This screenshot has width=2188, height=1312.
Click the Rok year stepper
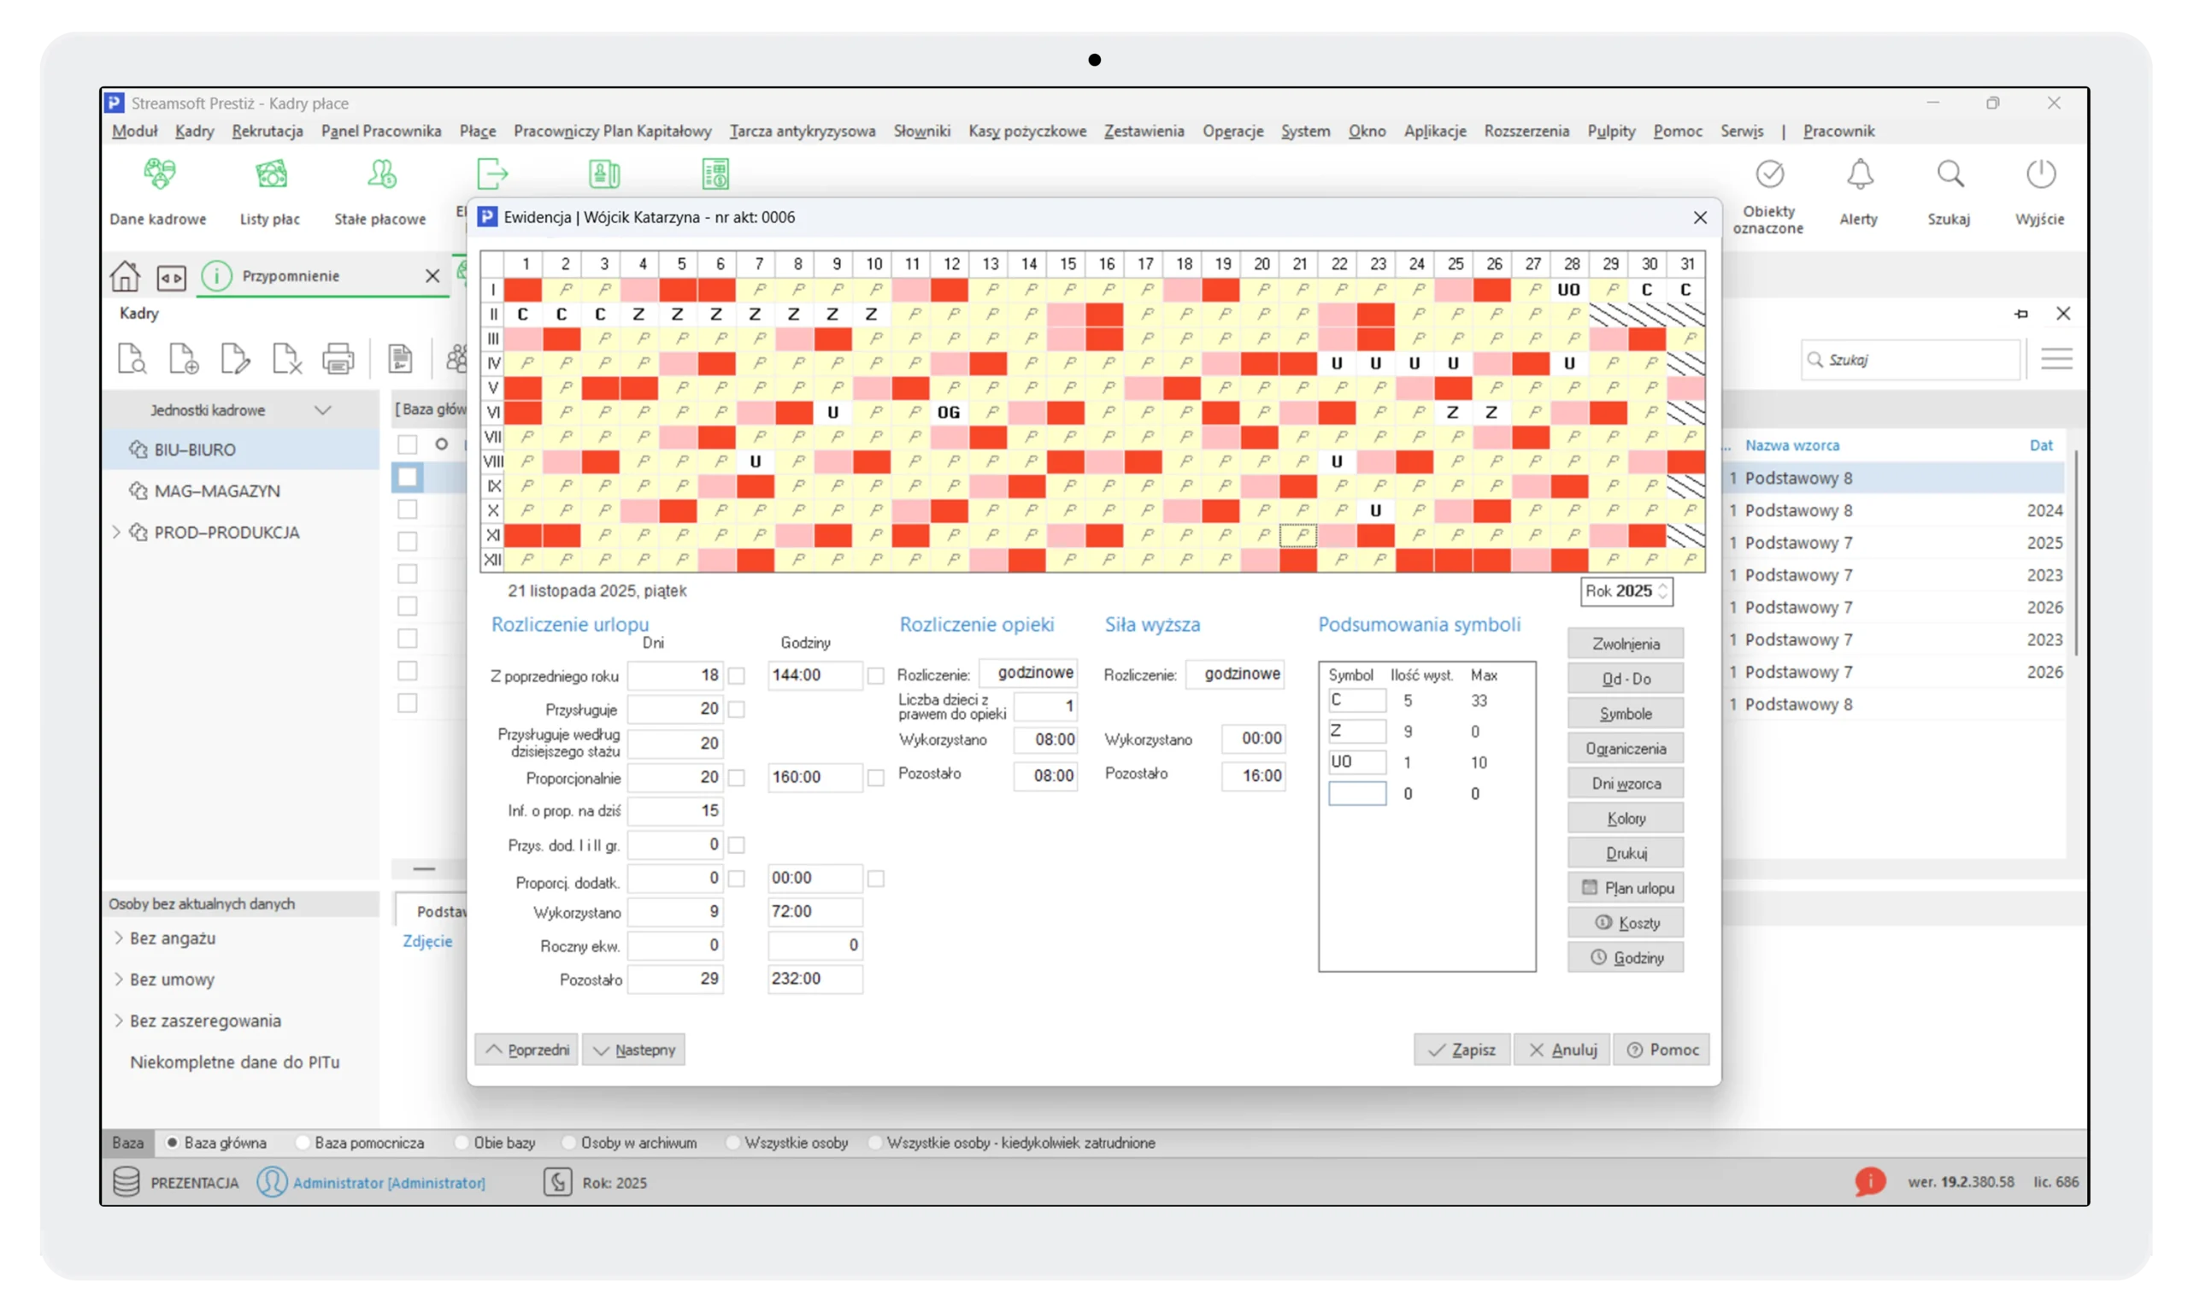tap(1663, 591)
